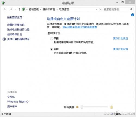
Task: Open recent locations dropdown arrow
Action: [15, 9]
